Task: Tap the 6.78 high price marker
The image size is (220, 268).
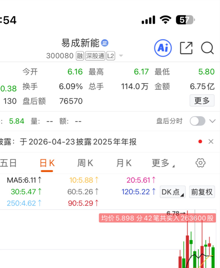Action: tap(176, 213)
